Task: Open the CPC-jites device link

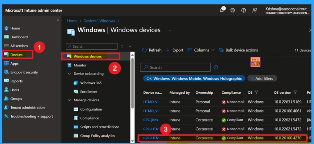Action: (151, 120)
